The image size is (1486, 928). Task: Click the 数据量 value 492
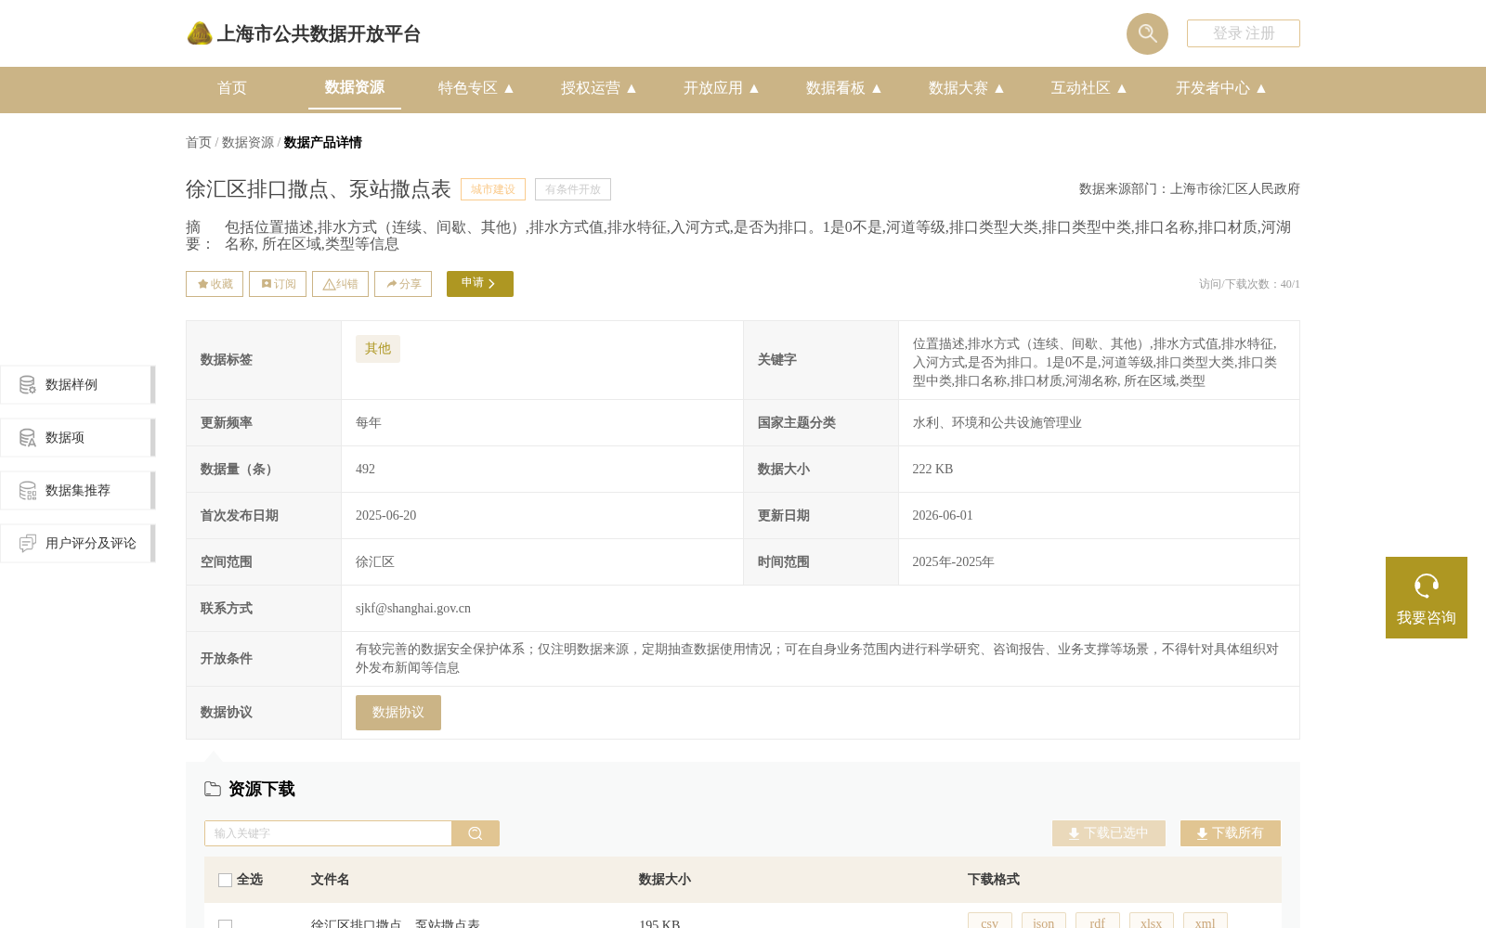[366, 470]
